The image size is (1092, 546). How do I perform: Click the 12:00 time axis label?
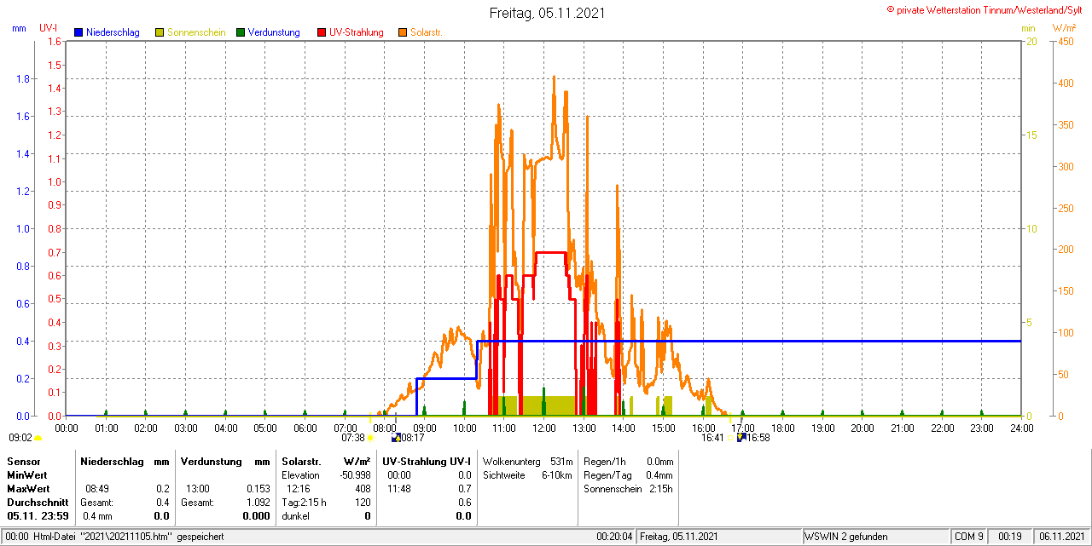[x=543, y=428]
